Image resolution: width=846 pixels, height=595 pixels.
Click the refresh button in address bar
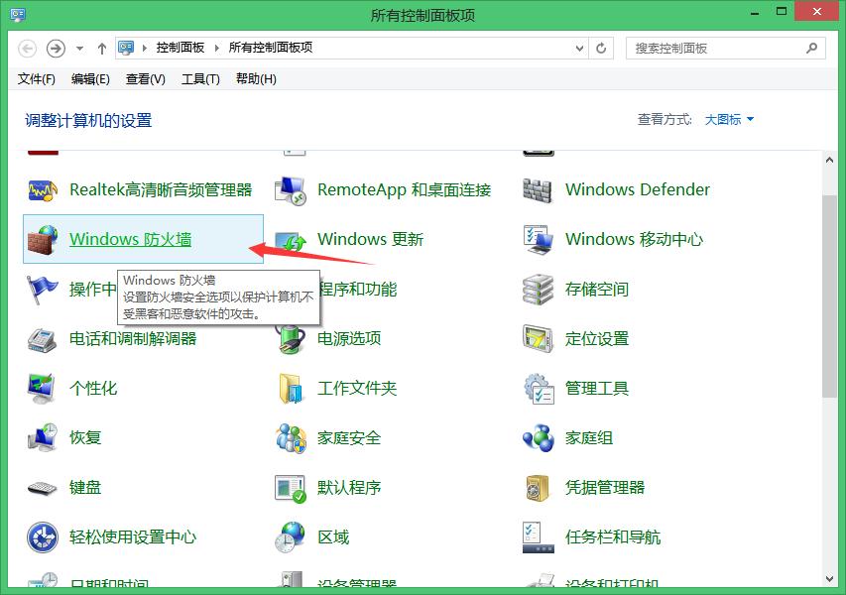[x=600, y=48]
